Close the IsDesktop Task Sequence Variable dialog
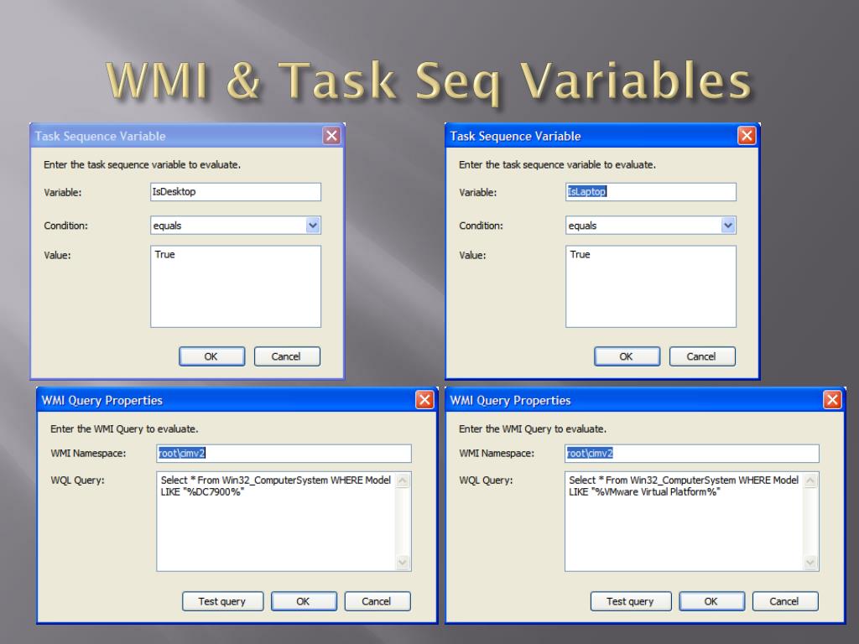 pos(331,136)
